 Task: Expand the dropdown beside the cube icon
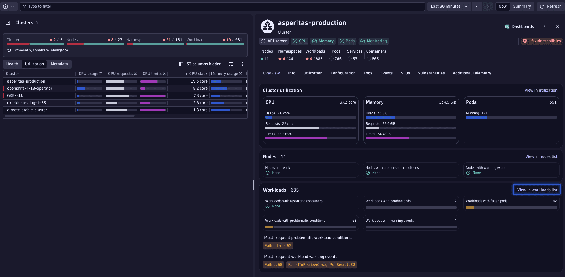click(x=12, y=6)
